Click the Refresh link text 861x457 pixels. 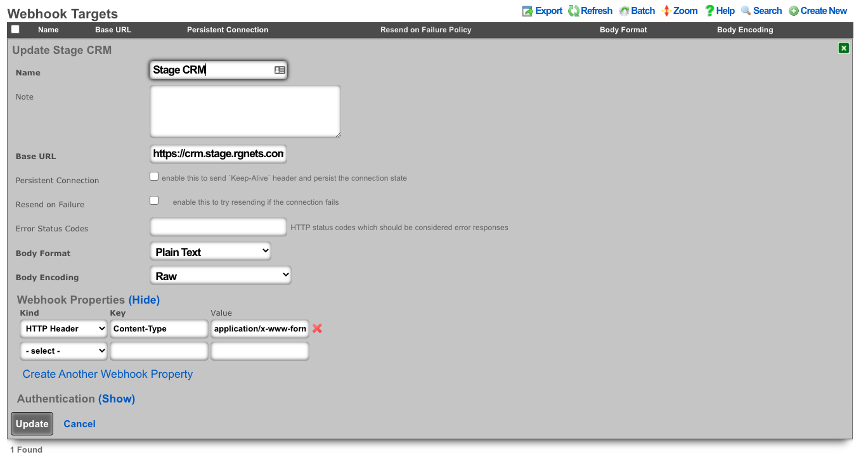(597, 11)
